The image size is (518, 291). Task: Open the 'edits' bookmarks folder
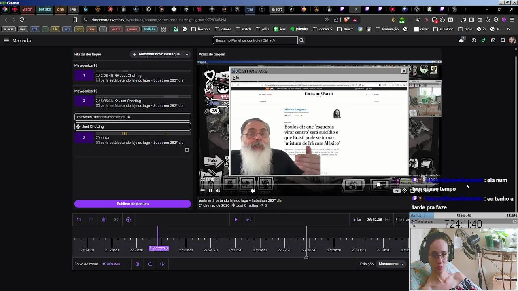pyautogui.click(x=262, y=29)
